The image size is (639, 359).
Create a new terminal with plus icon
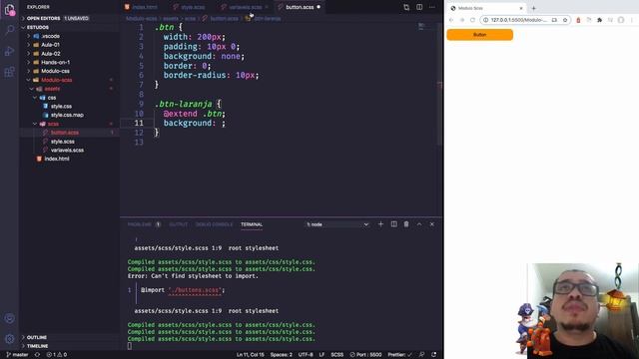380,224
